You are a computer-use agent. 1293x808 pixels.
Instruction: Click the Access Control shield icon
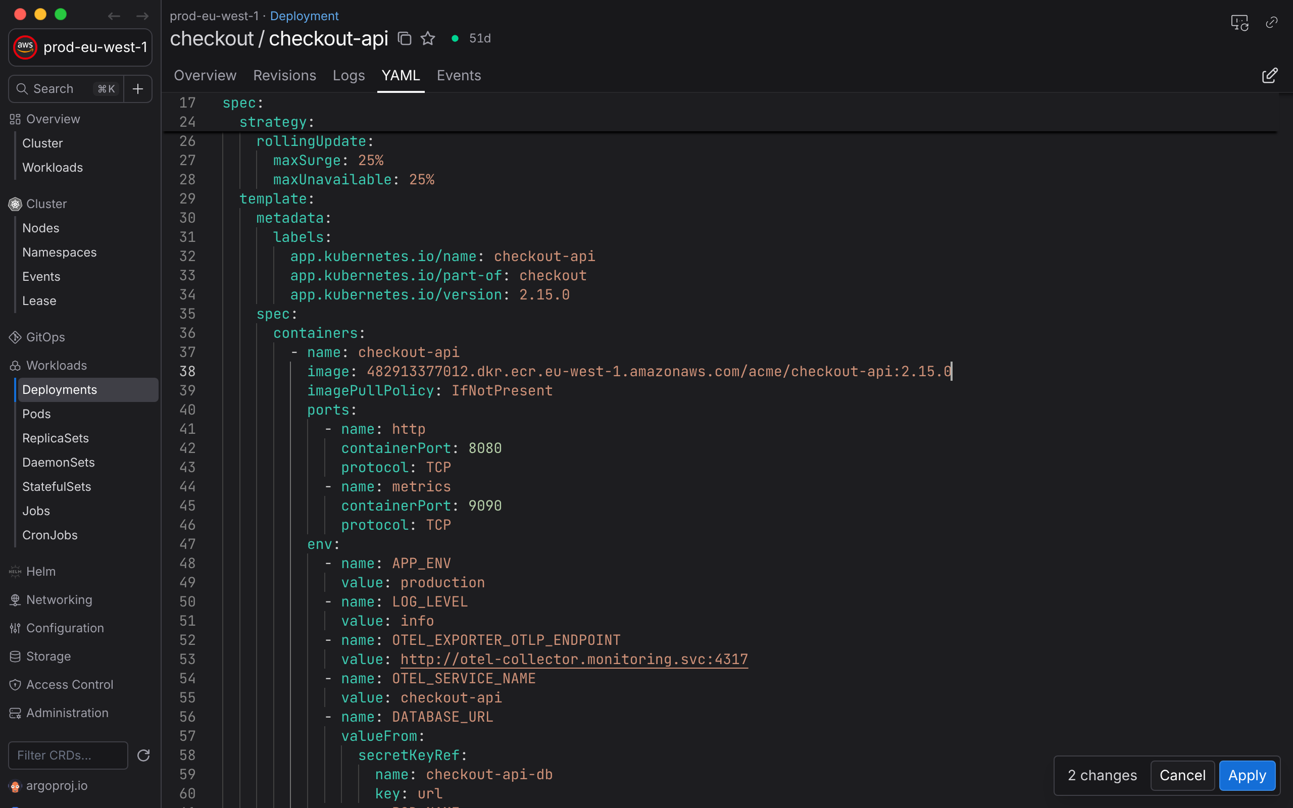(15, 685)
